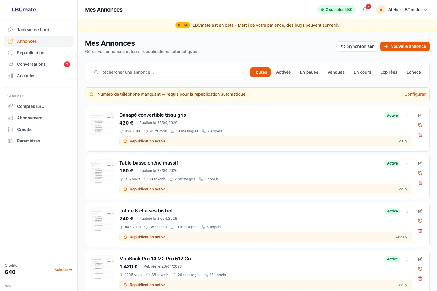Click the 88 favoris stat
Screen dimensions: 437x291
157,275
